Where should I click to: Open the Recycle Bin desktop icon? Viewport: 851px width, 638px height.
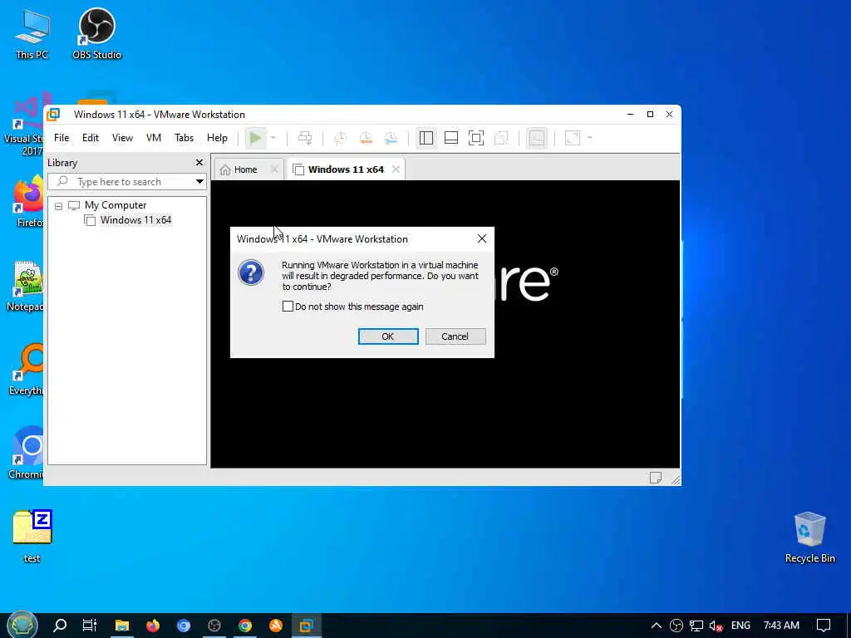coord(809,537)
